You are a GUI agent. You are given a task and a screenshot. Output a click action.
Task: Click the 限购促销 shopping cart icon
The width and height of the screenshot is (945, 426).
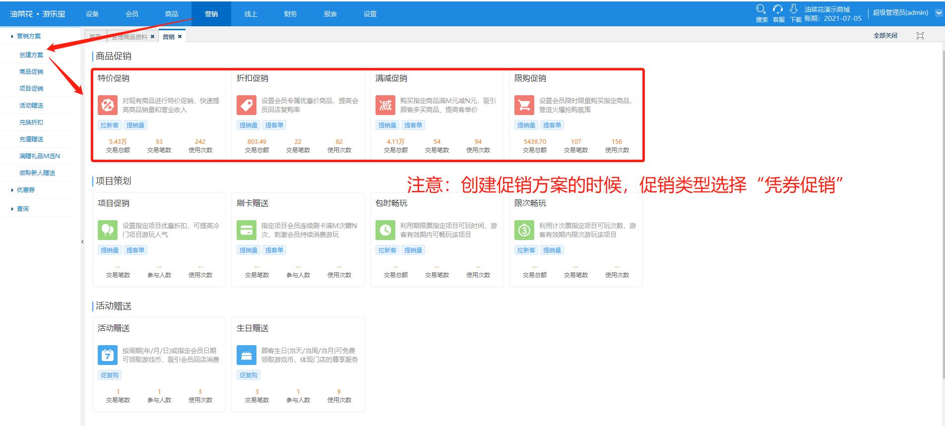[x=524, y=105]
